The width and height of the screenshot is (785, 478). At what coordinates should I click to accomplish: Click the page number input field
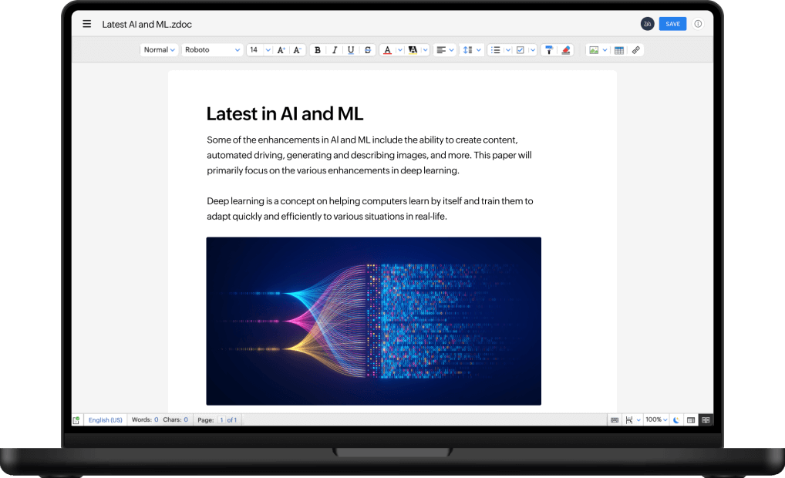tap(221, 420)
